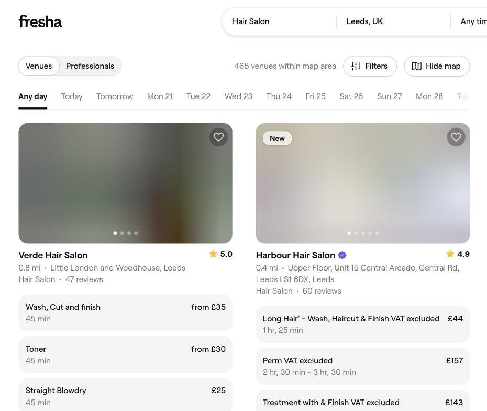Open the Filters button
The height and width of the screenshot is (411, 487).
(370, 66)
